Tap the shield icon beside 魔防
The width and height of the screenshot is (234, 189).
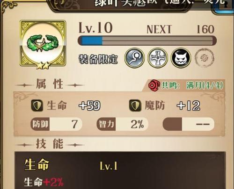click(x=135, y=105)
